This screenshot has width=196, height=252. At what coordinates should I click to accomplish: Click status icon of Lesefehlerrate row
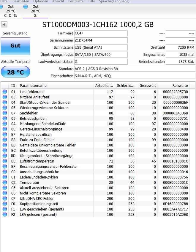pos(5,92)
